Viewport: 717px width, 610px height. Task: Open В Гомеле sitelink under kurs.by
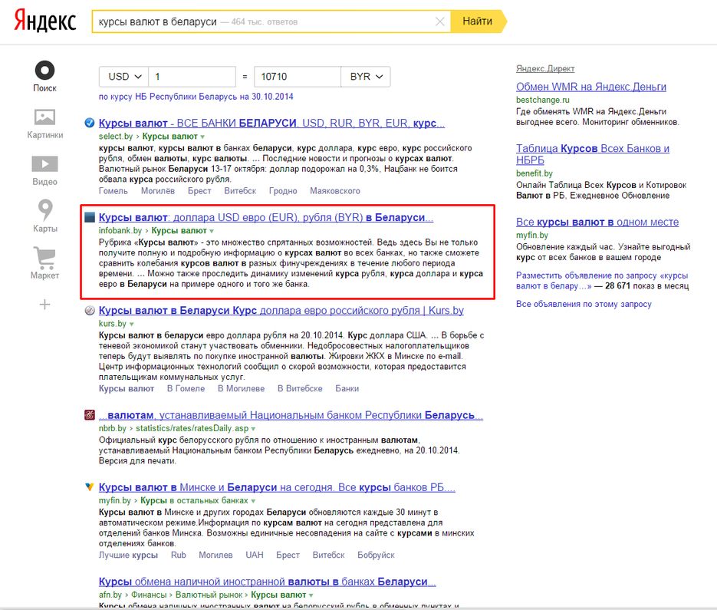(x=186, y=388)
